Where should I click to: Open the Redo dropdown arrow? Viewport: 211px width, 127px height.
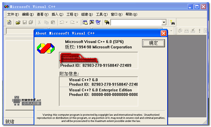click(x=77, y=22)
